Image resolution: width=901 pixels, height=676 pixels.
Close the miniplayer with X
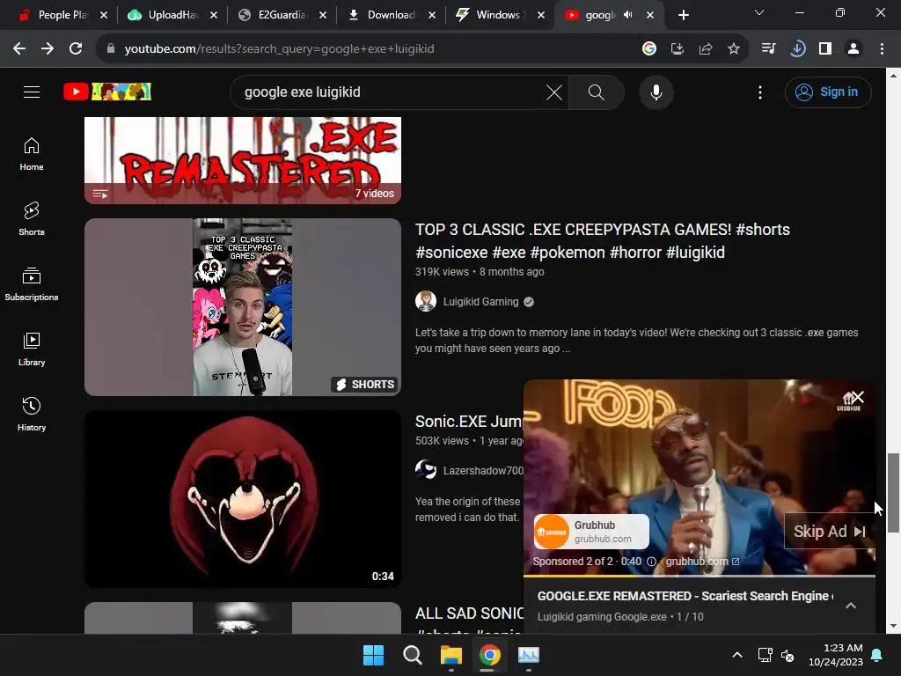coord(857,397)
